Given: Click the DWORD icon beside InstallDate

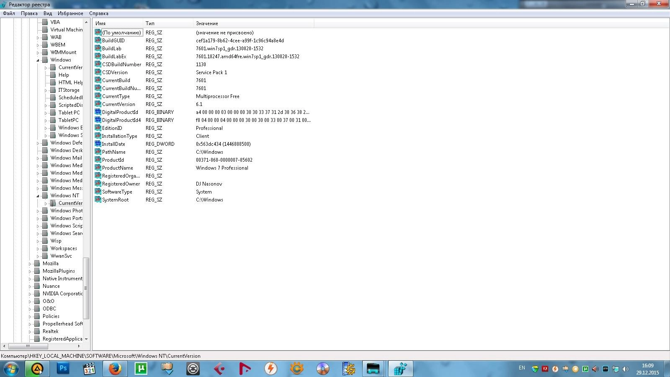Looking at the screenshot, I should [x=98, y=144].
